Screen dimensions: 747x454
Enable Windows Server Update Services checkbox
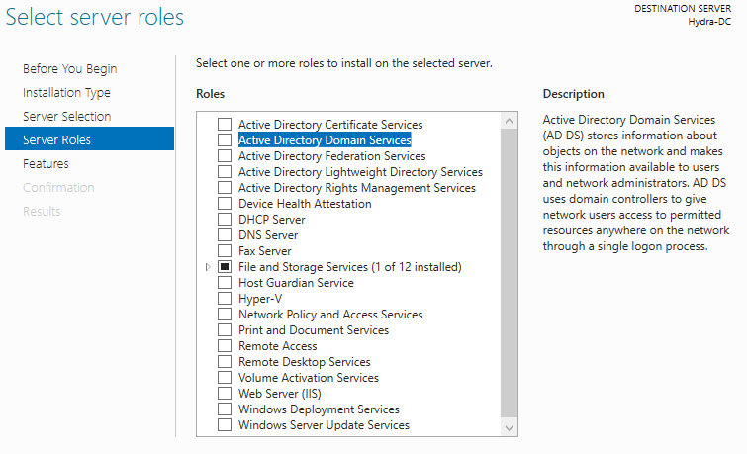(x=225, y=424)
